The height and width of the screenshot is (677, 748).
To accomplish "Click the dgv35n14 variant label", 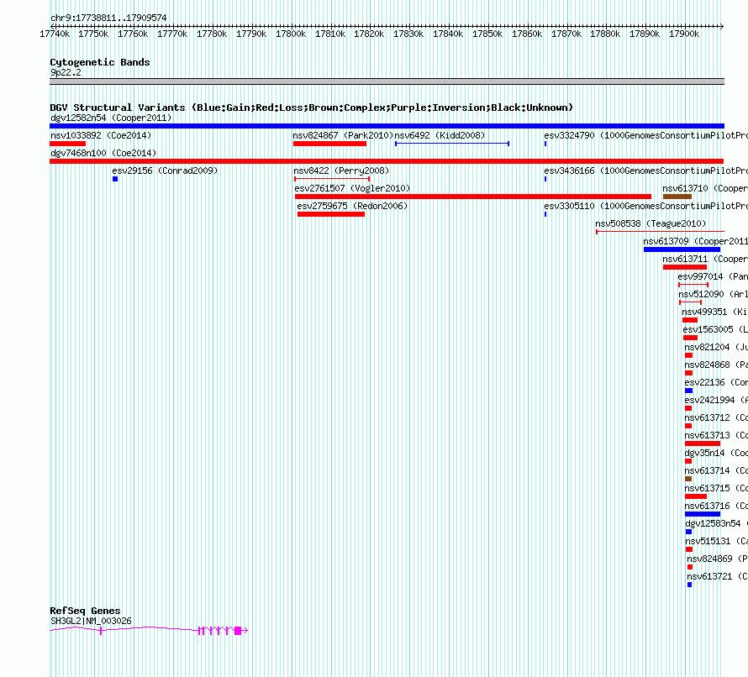I will click(716, 453).
